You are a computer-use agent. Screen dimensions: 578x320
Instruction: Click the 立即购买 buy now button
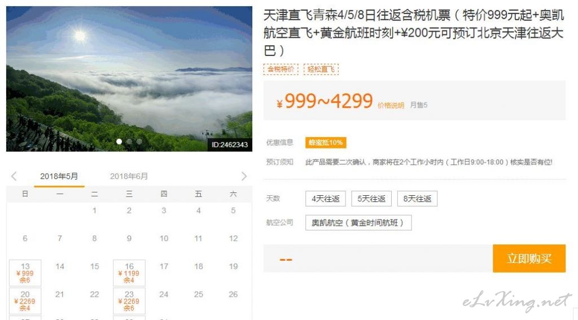(529, 258)
